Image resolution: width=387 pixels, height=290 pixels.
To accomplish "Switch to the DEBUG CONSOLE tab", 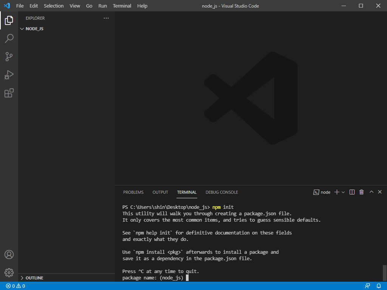I will (221, 192).
